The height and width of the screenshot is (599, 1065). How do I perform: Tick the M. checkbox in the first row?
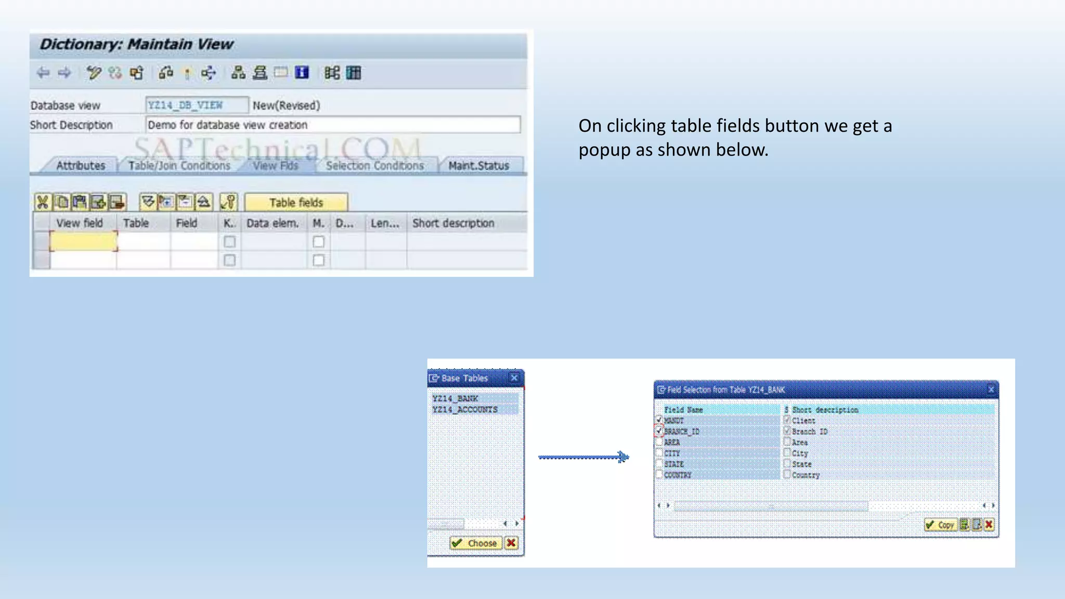319,242
